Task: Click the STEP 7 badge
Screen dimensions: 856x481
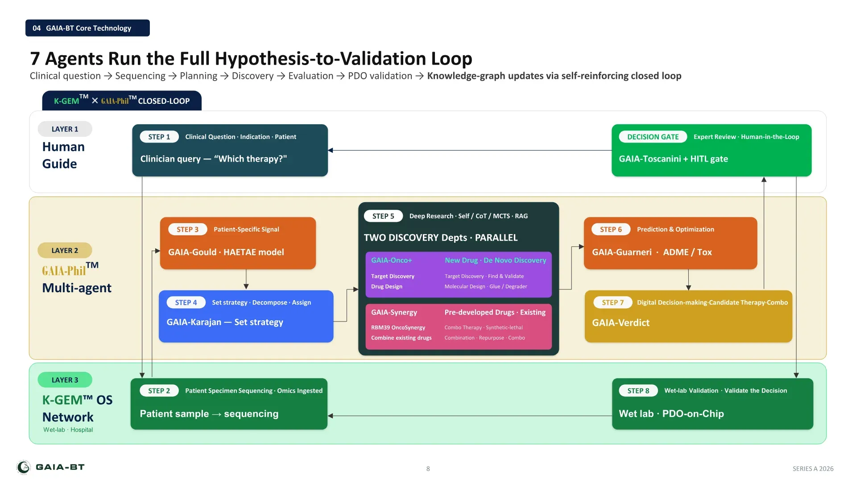Action: point(613,302)
